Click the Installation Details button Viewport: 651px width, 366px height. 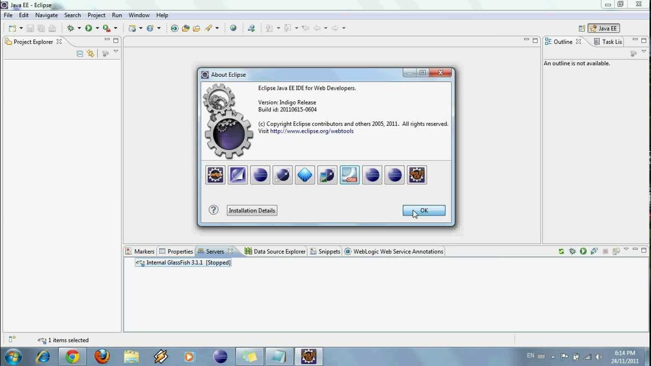point(252,210)
